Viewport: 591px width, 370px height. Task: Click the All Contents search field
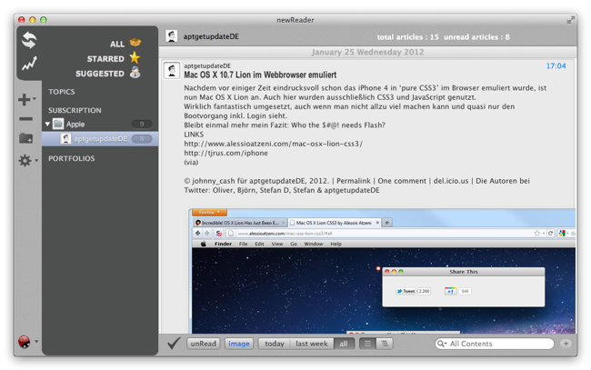tap(495, 344)
